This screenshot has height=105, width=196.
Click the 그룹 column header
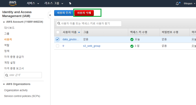86,32
